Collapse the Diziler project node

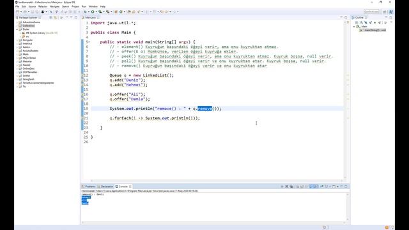17,29
